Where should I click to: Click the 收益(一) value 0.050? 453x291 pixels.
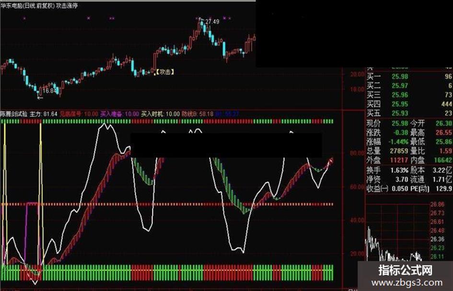pos(400,189)
